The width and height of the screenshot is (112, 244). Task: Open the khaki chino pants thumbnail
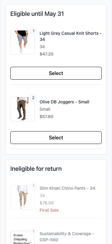23,197
